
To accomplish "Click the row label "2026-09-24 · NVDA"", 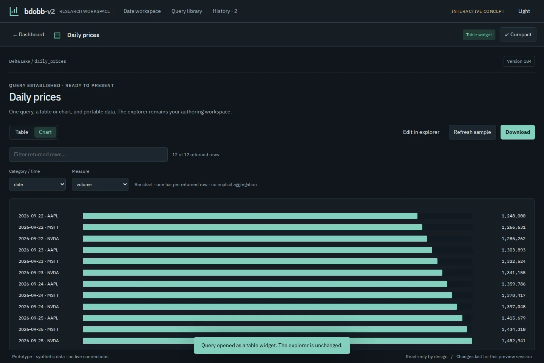I will coord(39,307).
